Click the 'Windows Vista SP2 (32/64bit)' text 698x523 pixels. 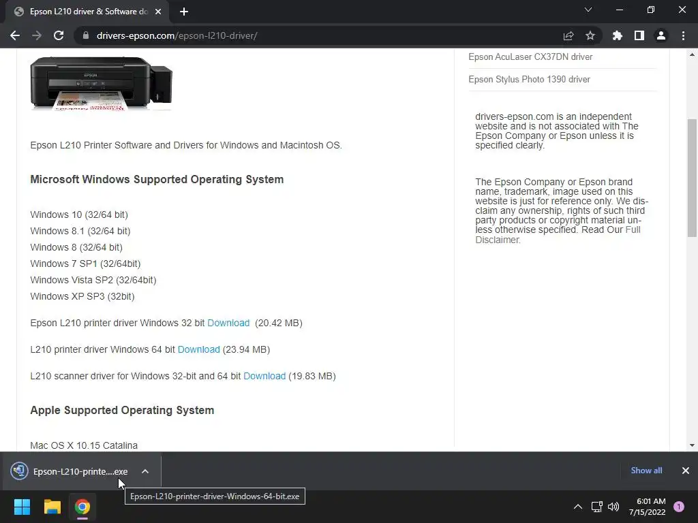[93, 280]
